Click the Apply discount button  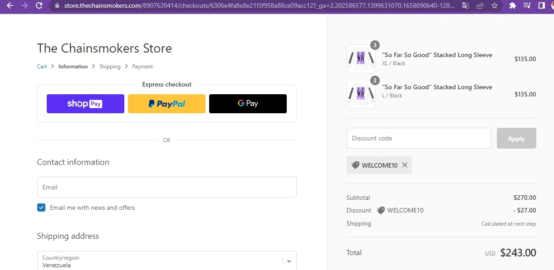[516, 139]
